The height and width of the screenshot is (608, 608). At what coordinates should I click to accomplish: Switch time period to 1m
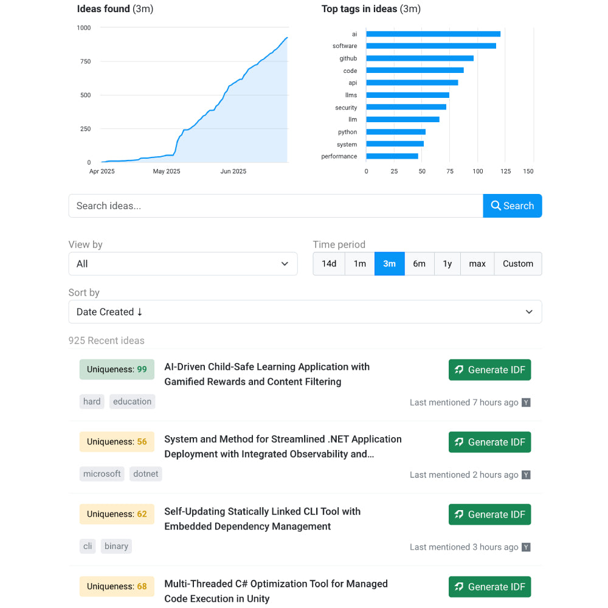point(360,264)
